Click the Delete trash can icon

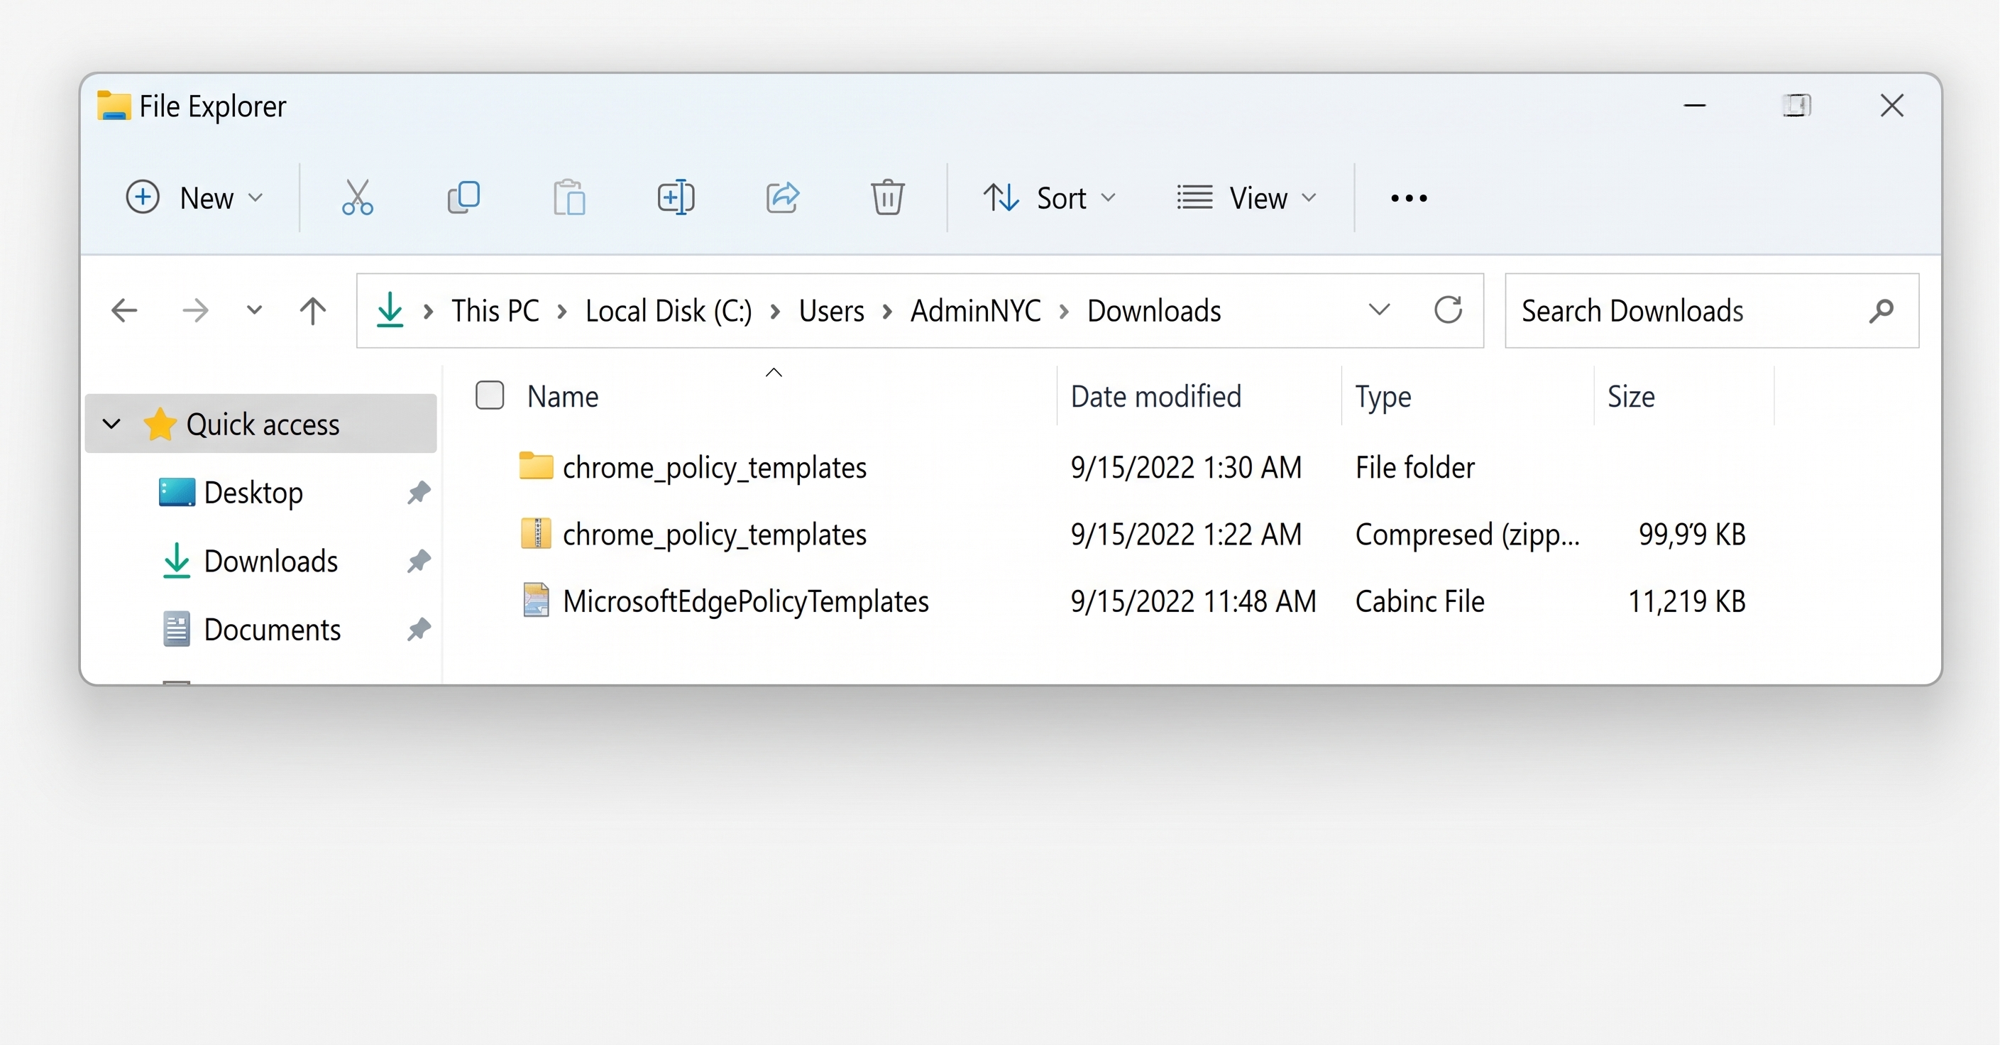point(887,197)
